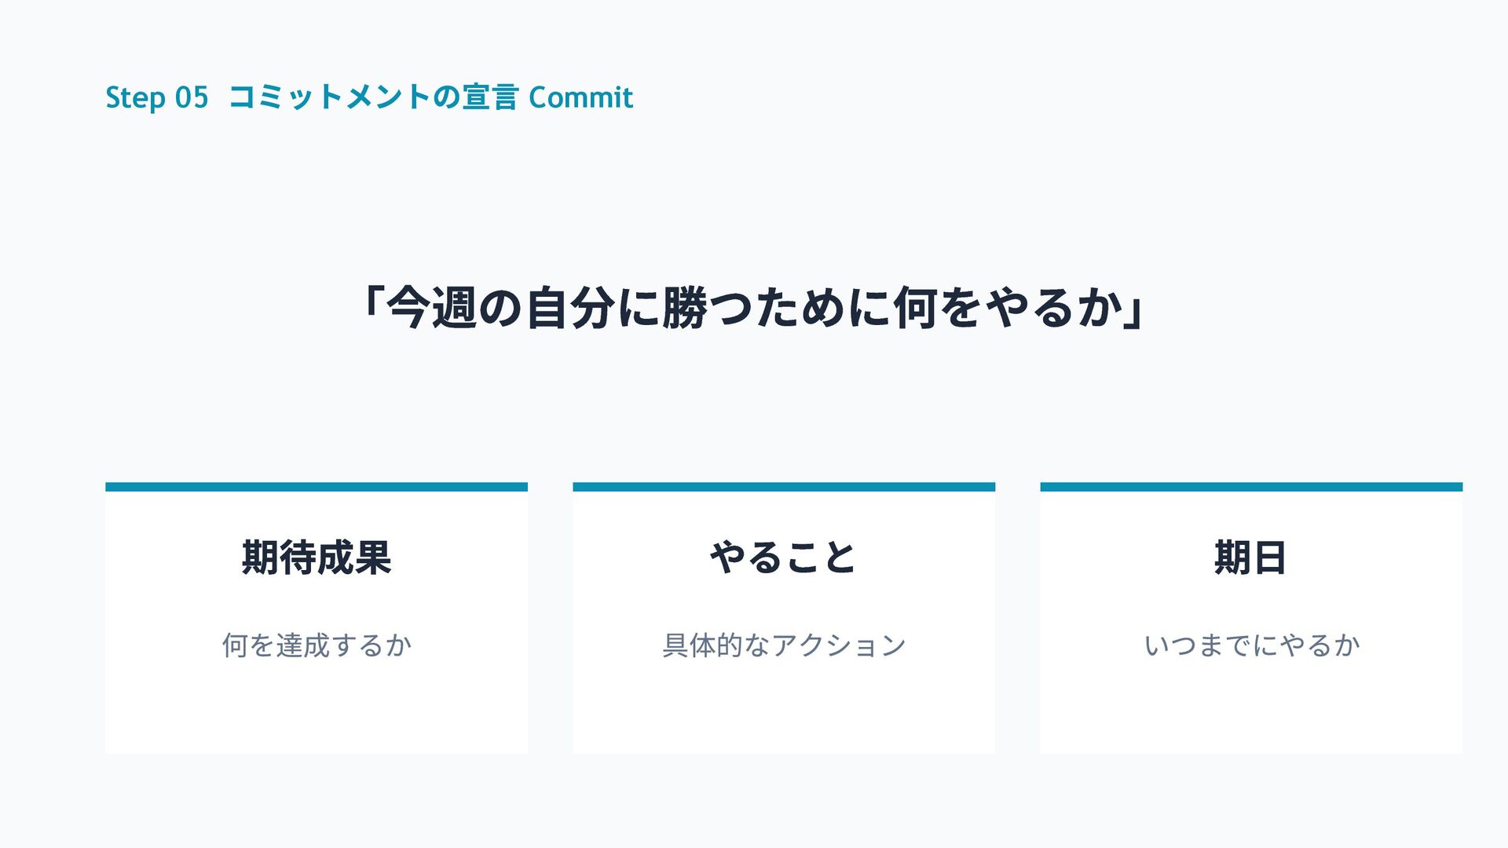Click teal bar above 期待成果 card

[317, 487]
